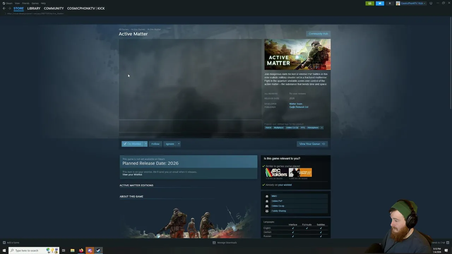Image resolution: width=452 pixels, height=254 pixels.
Task: Click the Steam logo in the menu bar
Action: (4, 3)
